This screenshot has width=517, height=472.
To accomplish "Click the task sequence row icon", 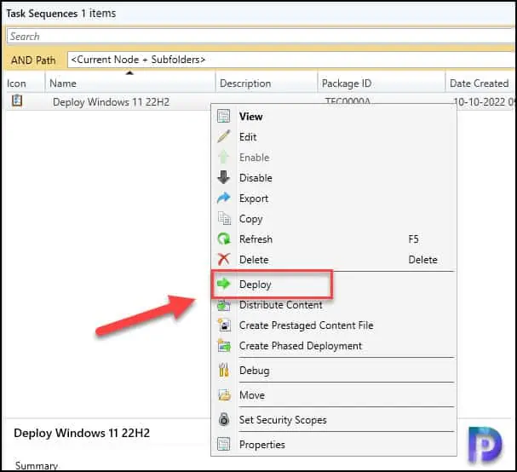I will [17, 101].
